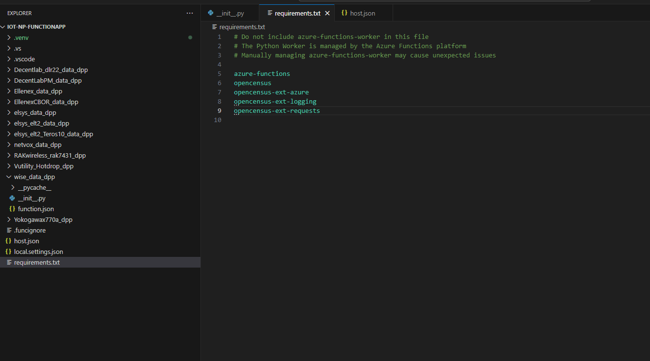Screen dimensions: 650x361
Task: Click the EXPLORER panel title
Action: pos(19,13)
